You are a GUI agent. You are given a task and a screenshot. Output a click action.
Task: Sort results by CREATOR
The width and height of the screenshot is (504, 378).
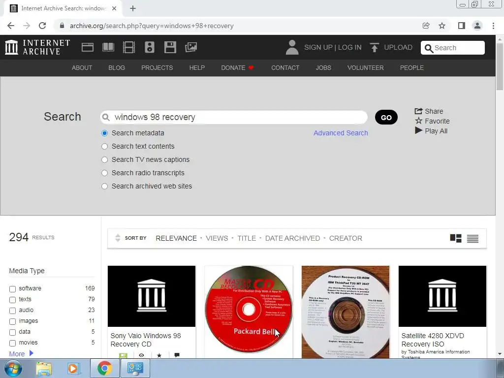coord(346,238)
